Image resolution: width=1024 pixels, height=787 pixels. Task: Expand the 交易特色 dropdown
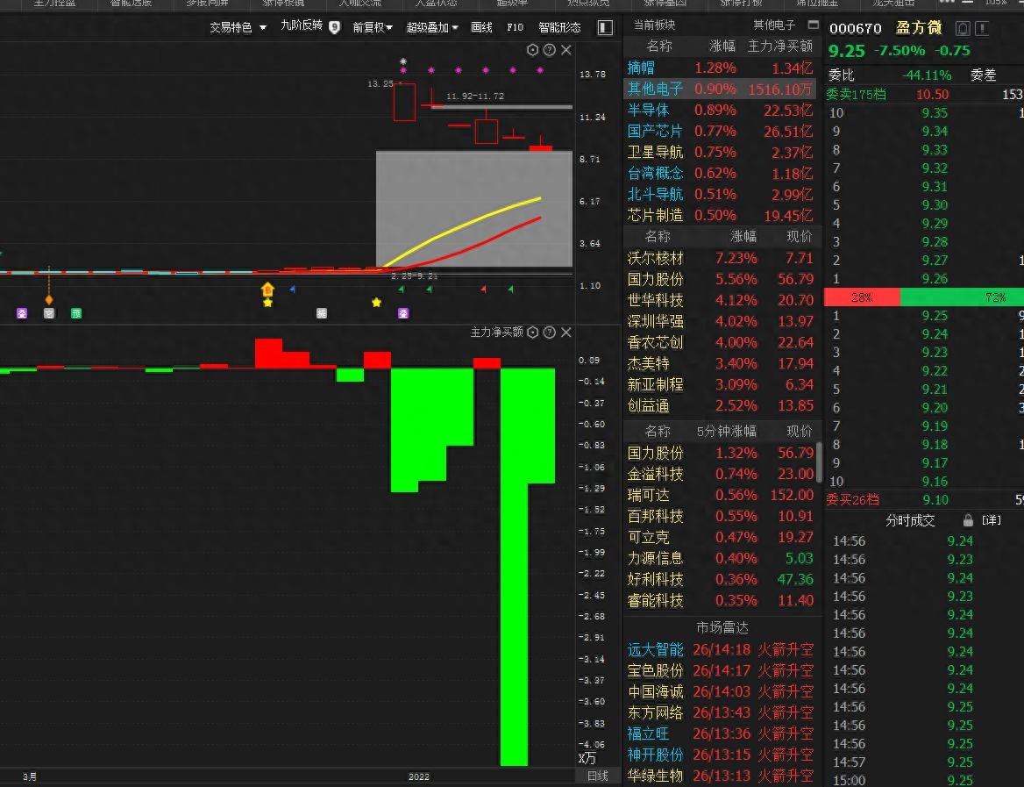click(x=238, y=28)
